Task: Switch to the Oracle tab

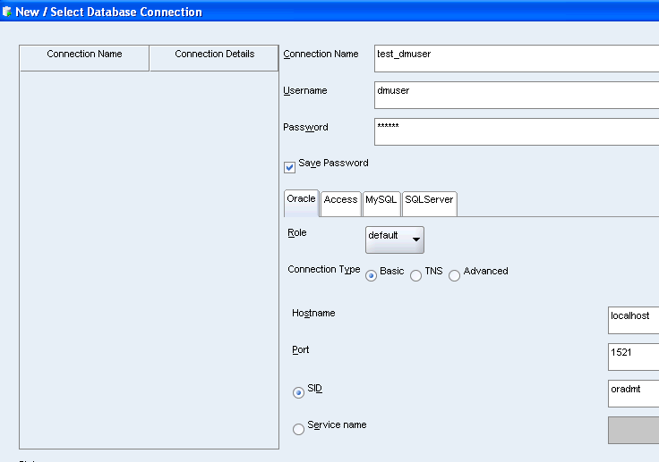Action: [301, 200]
